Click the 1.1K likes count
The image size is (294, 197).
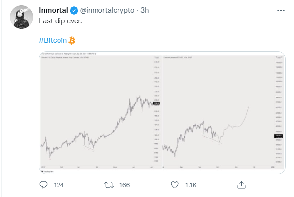click(191, 185)
